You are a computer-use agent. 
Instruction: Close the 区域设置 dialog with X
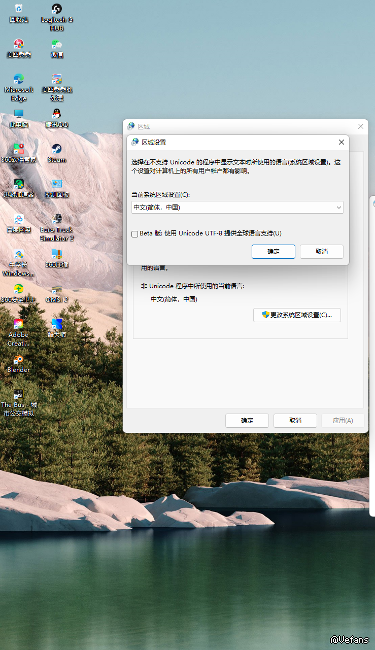click(x=342, y=143)
